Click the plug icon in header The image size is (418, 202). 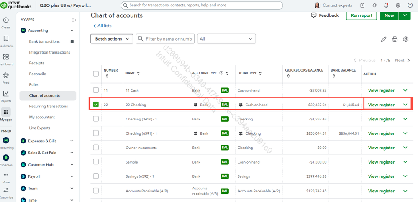click(374, 5)
